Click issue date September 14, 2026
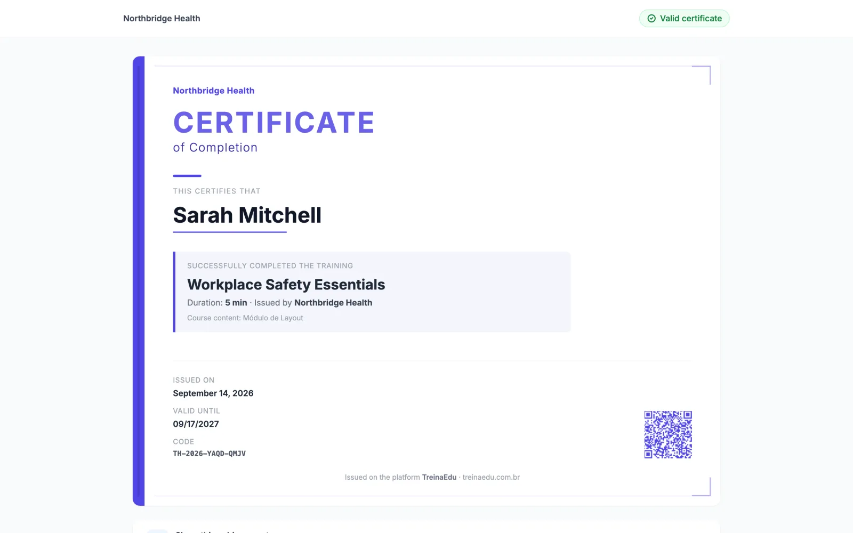The width and height of the screenshot is (853, 533). (213, 393)
